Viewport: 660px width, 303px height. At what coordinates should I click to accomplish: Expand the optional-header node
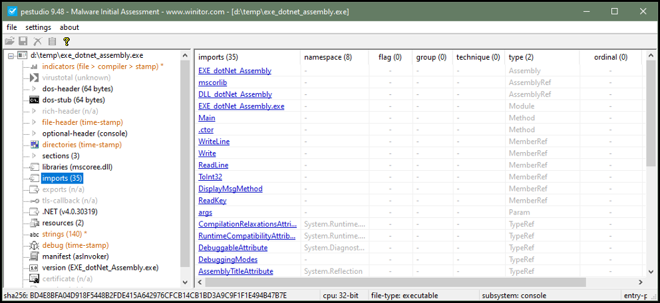pos(34,134)
